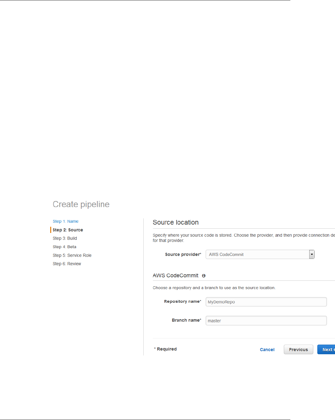Jump to Step 3: Build
This screenshot has height=420, width=335.
(65, 238)
